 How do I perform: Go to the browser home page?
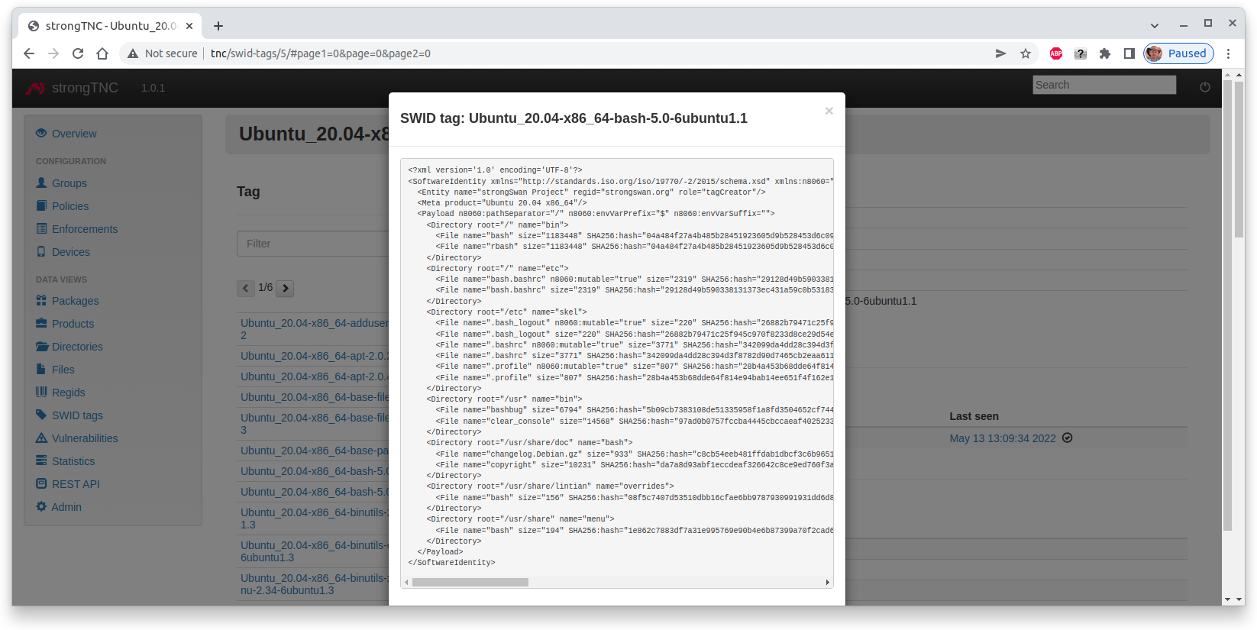pos(102,53)
